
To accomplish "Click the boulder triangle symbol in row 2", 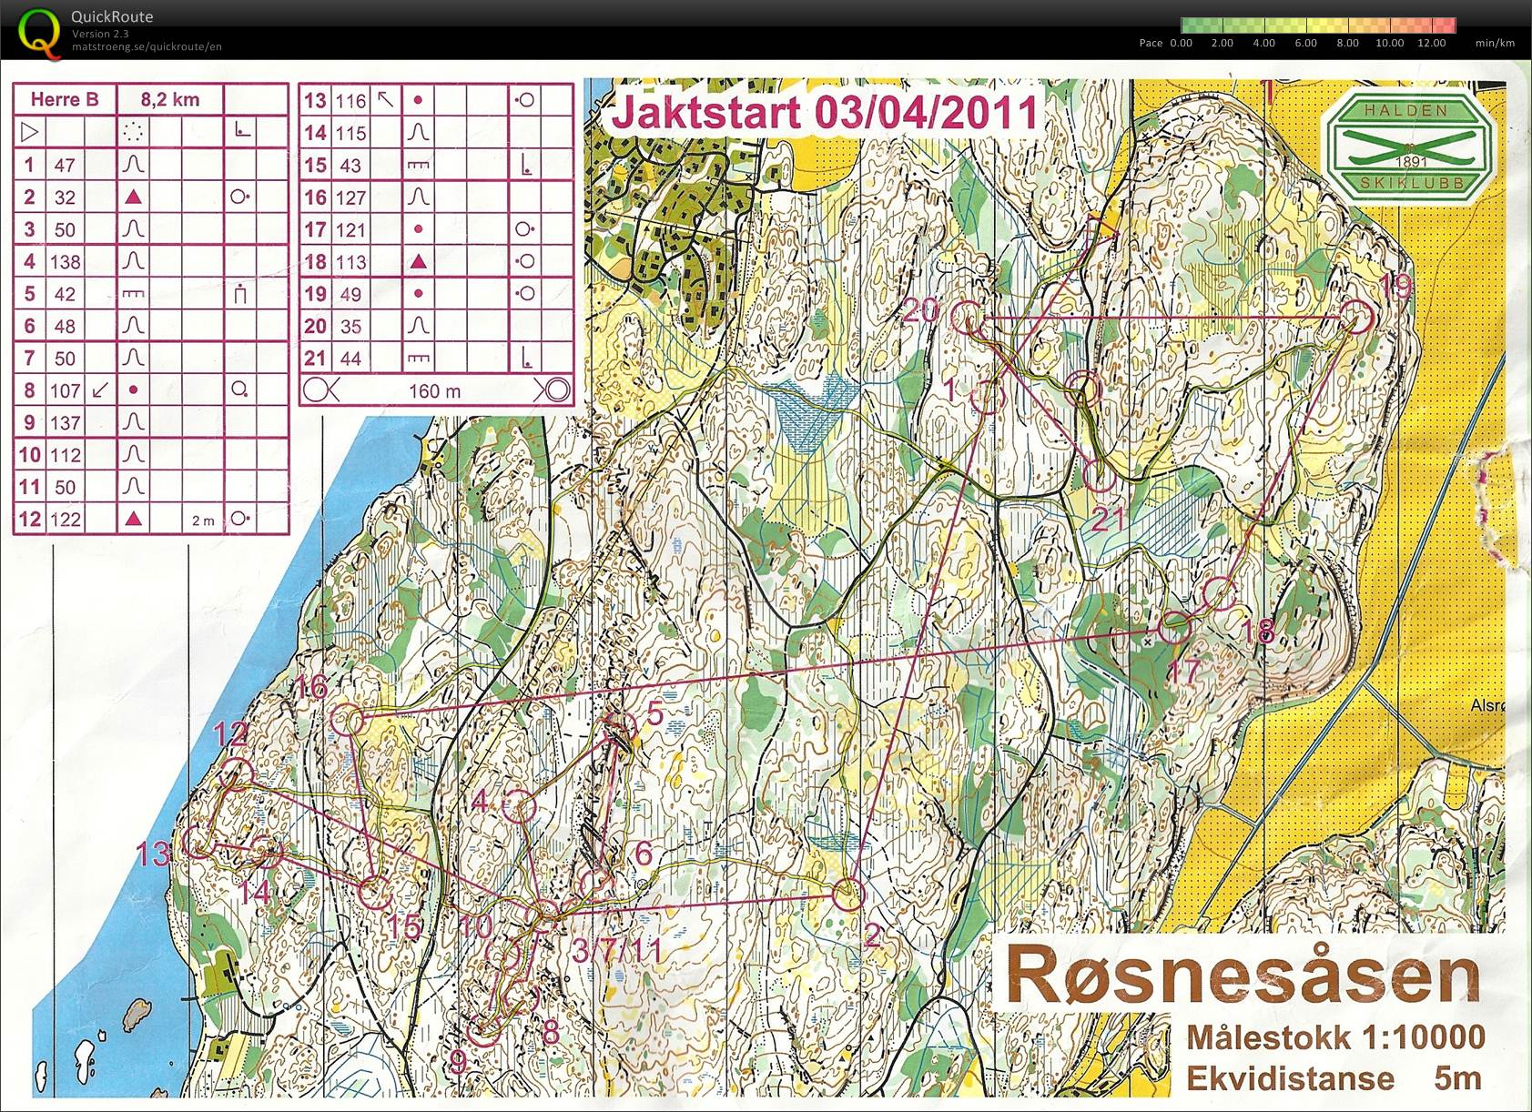I will pyautogui.click(x=133, y=197).
